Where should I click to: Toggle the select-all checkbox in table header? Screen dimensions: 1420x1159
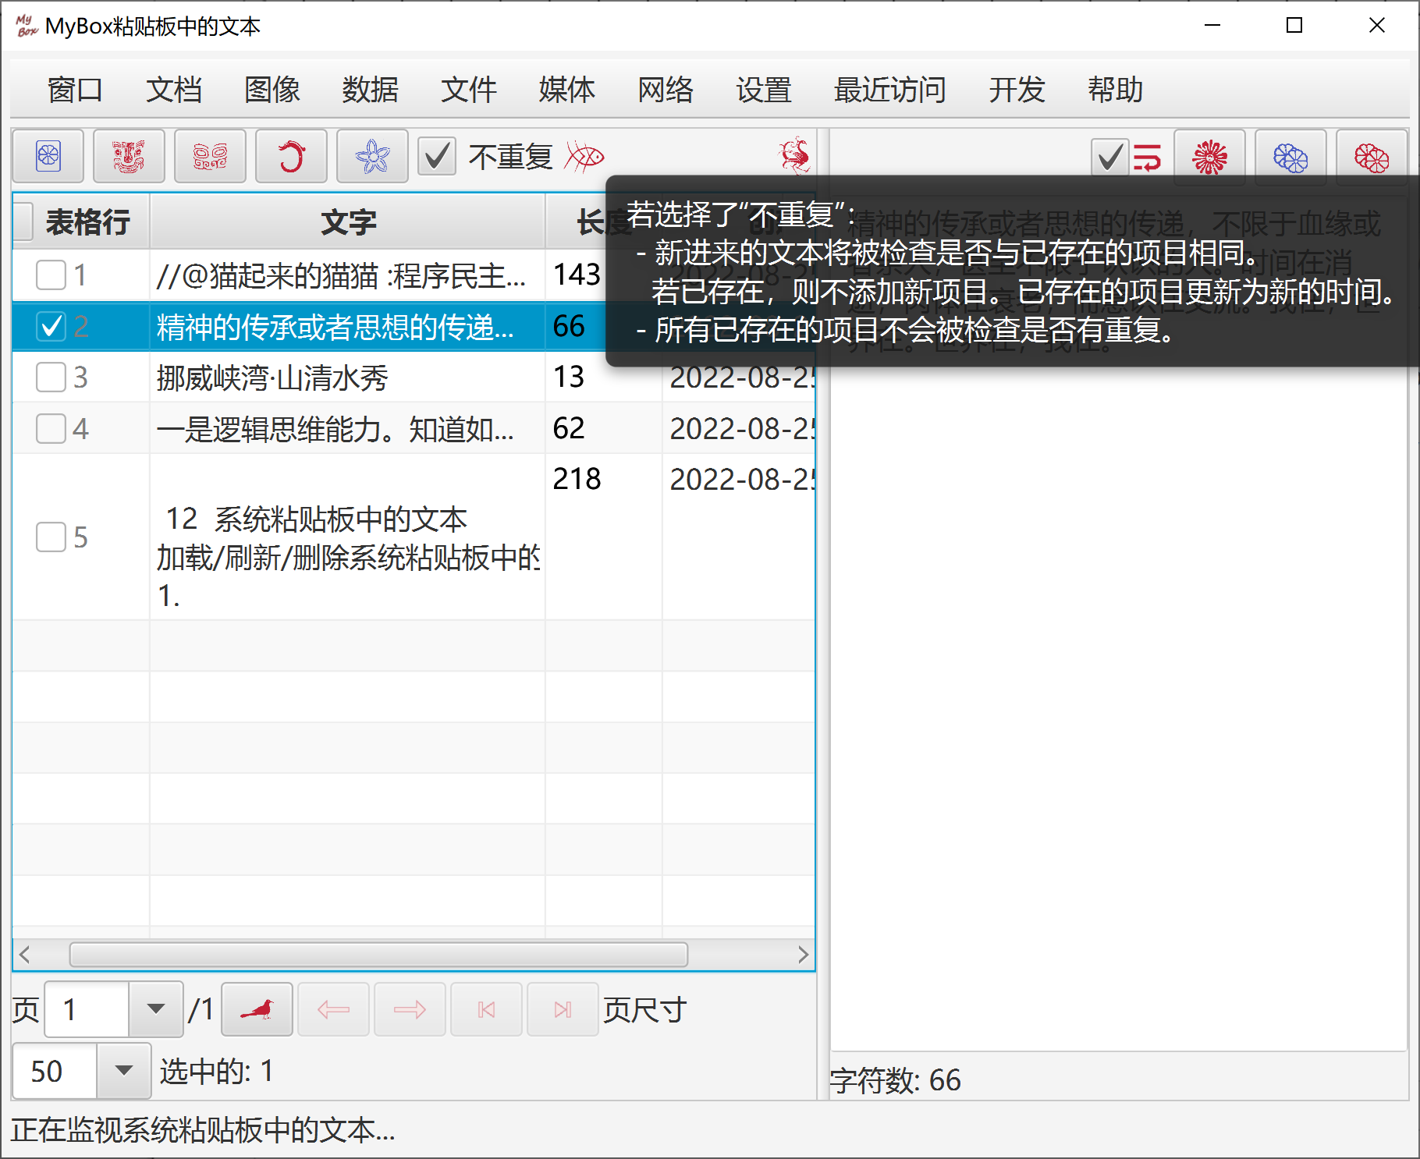23,222
